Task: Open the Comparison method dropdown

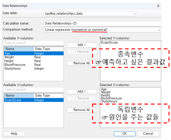Action: point(103,30)
